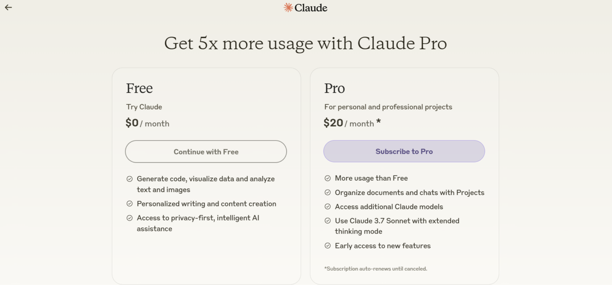
Task: Click the Claude starburst logo icon
Action: [x=288, y=7]
